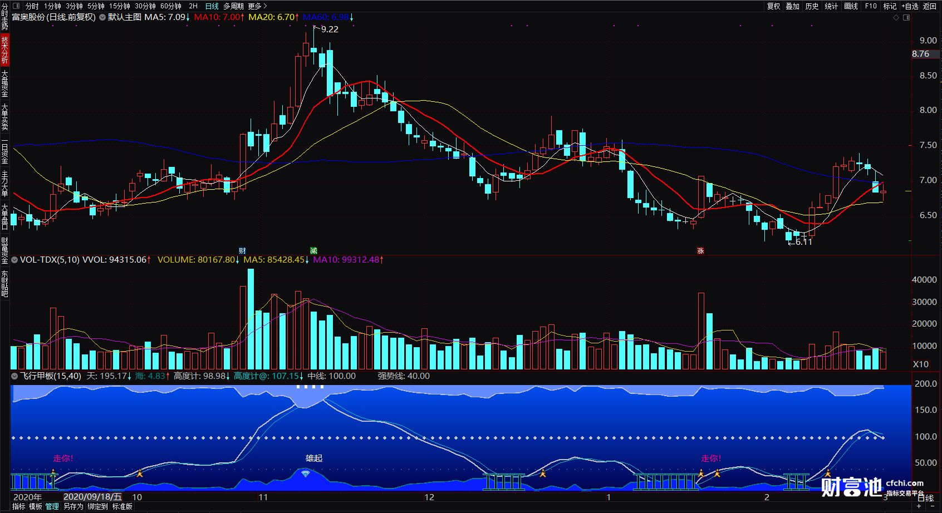Viewport: 942px width, 513px height.
Task: Open 大单买卖 sidebar tab
Action: click(4, 117)
